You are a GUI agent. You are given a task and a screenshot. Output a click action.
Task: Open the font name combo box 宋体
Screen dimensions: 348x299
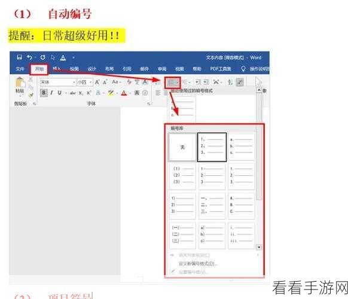(58, 82)
